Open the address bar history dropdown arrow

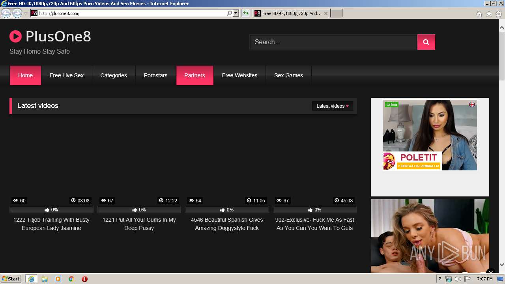(x=236, y=13)
